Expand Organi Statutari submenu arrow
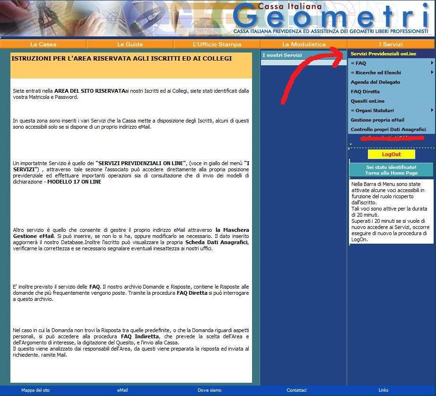The image size is (436, 396). [x=432, y=110]
